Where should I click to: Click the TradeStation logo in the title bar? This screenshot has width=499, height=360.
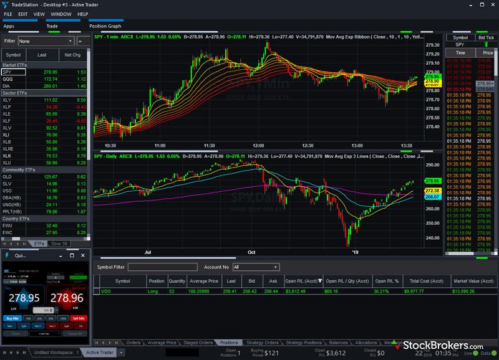tap(5, 4)
